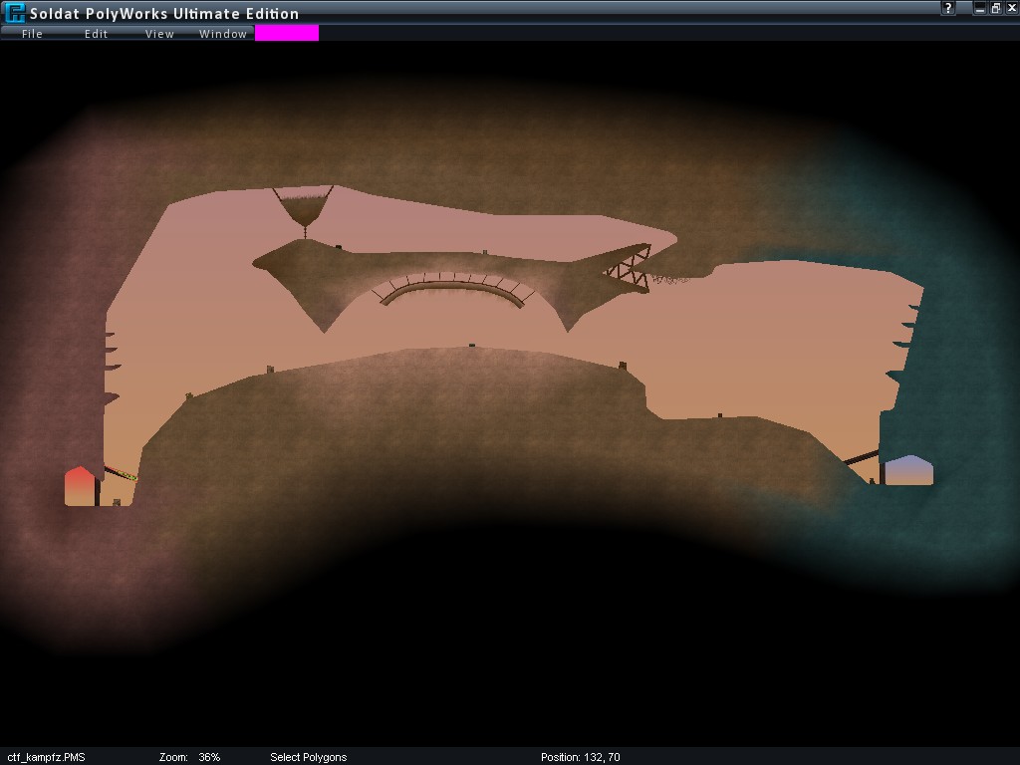
Task: Click the Zoom 36% status field
Action: point(189,757)
